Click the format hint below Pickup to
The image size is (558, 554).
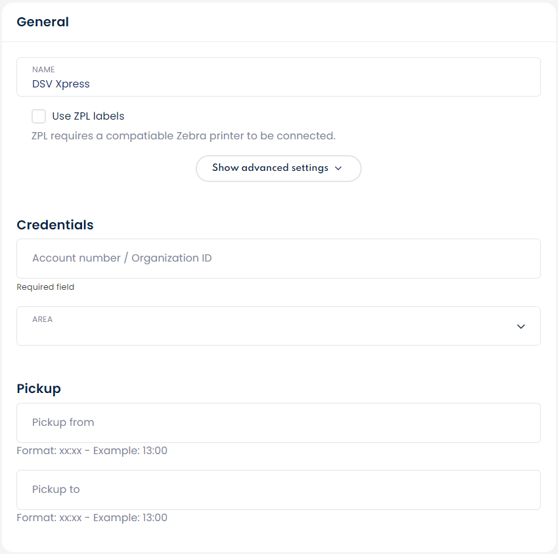[92, 518]
